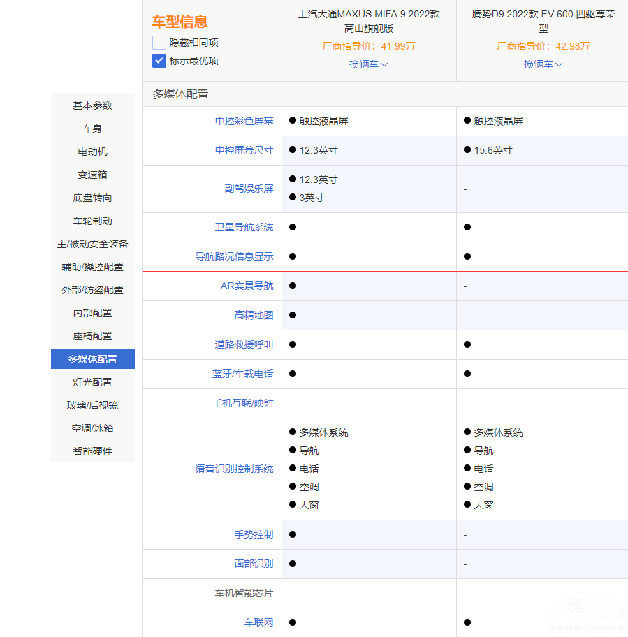Click the 上汽大通MAXUS MIFA 9 model title
Image resolution: width=628 pixels, height=637 pixels.
[369, 21]
